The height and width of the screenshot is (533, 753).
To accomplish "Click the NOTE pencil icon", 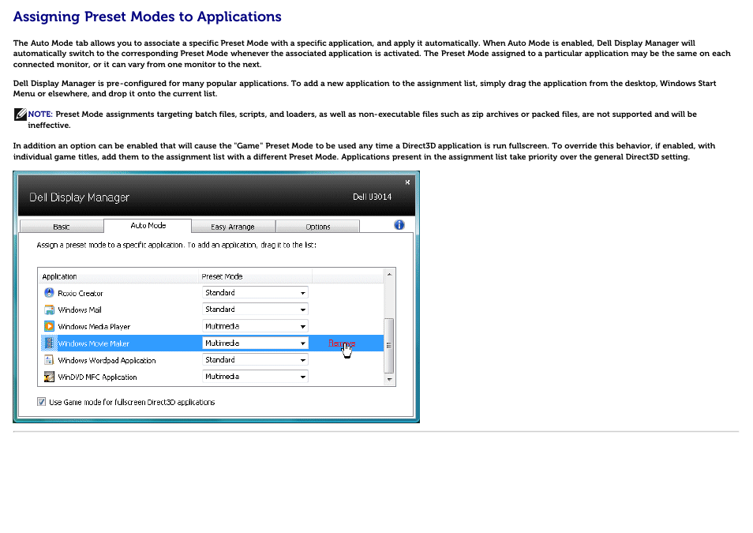I will coord(21,114).
